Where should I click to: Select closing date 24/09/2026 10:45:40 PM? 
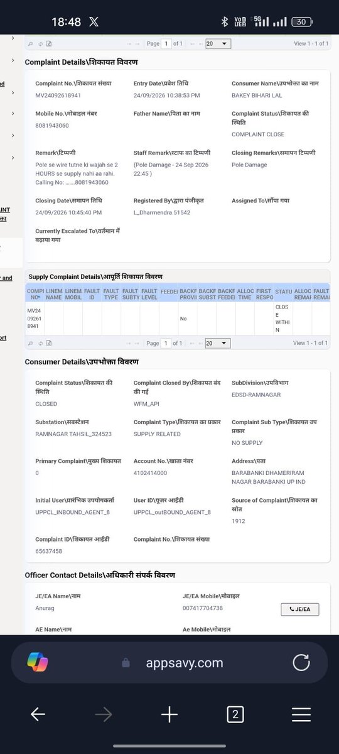pyautogui.click(x=68, y=212)
